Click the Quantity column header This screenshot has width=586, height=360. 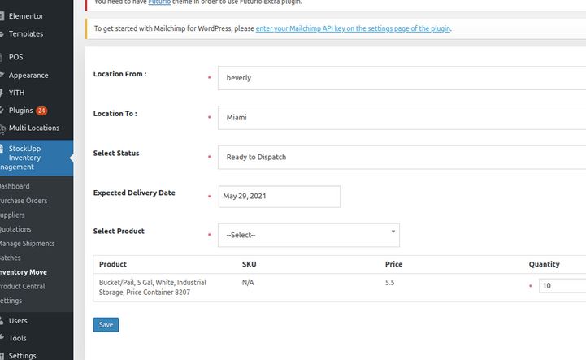(x=545, y=264)
